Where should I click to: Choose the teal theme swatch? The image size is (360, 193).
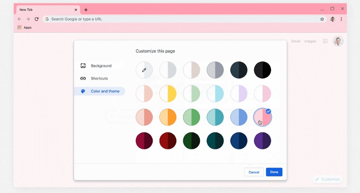[215, 117]
